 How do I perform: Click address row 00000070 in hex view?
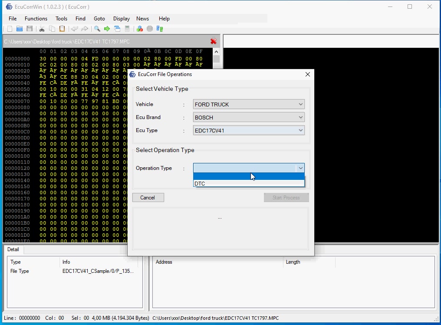point(17,101)
